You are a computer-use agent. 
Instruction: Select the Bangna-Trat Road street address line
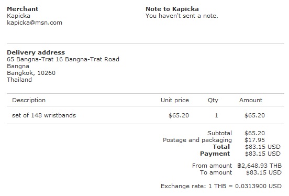click(63, 59)
